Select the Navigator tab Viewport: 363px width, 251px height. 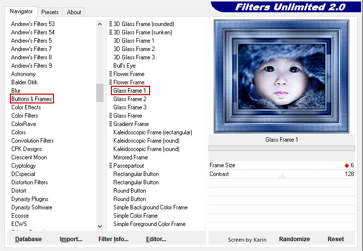(22, 11)
